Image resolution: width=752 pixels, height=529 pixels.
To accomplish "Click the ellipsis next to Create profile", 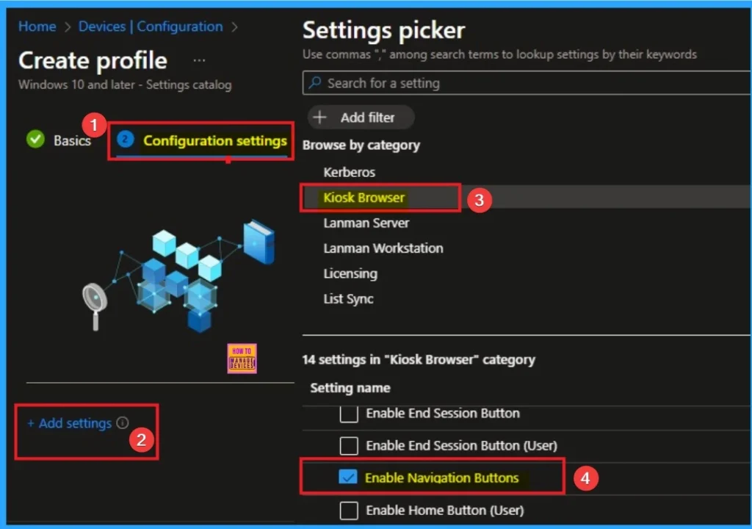I will [199, 60].
